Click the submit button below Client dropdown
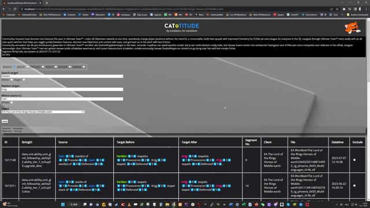This screenshot has width=370, height=208. click(x=5, y=121)
